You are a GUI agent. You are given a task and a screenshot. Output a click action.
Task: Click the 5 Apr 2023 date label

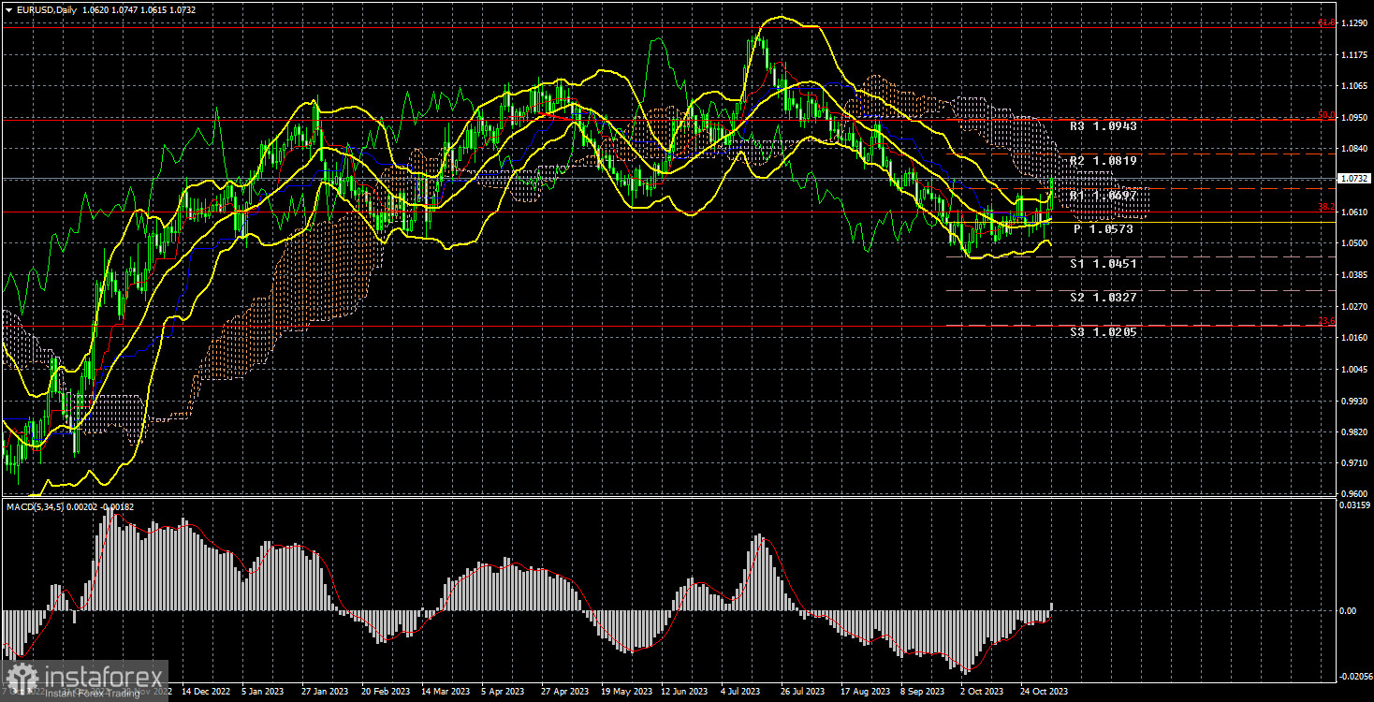click(504, 692)
